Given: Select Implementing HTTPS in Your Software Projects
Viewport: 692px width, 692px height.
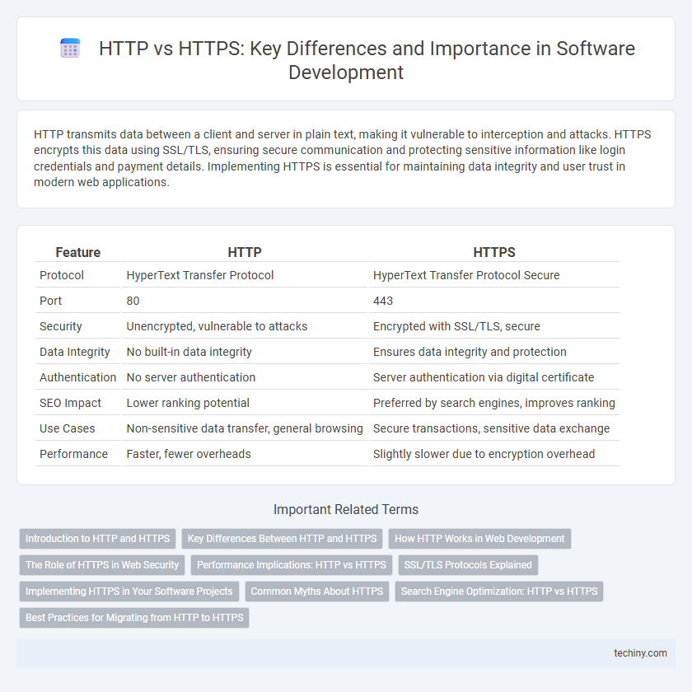Looking at the screenshot, I should (x=129, y=591).
